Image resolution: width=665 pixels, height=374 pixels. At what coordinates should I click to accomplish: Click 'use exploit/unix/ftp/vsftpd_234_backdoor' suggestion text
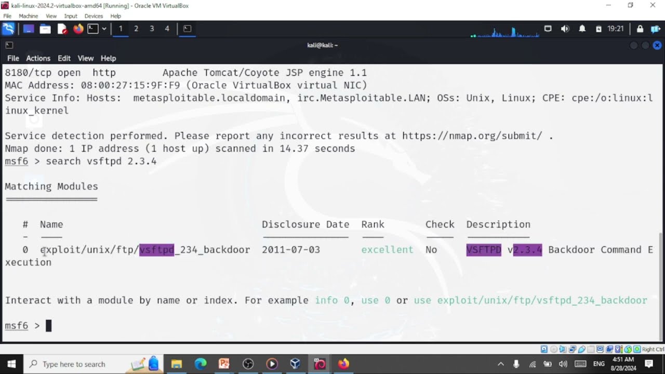coord(530,300)
